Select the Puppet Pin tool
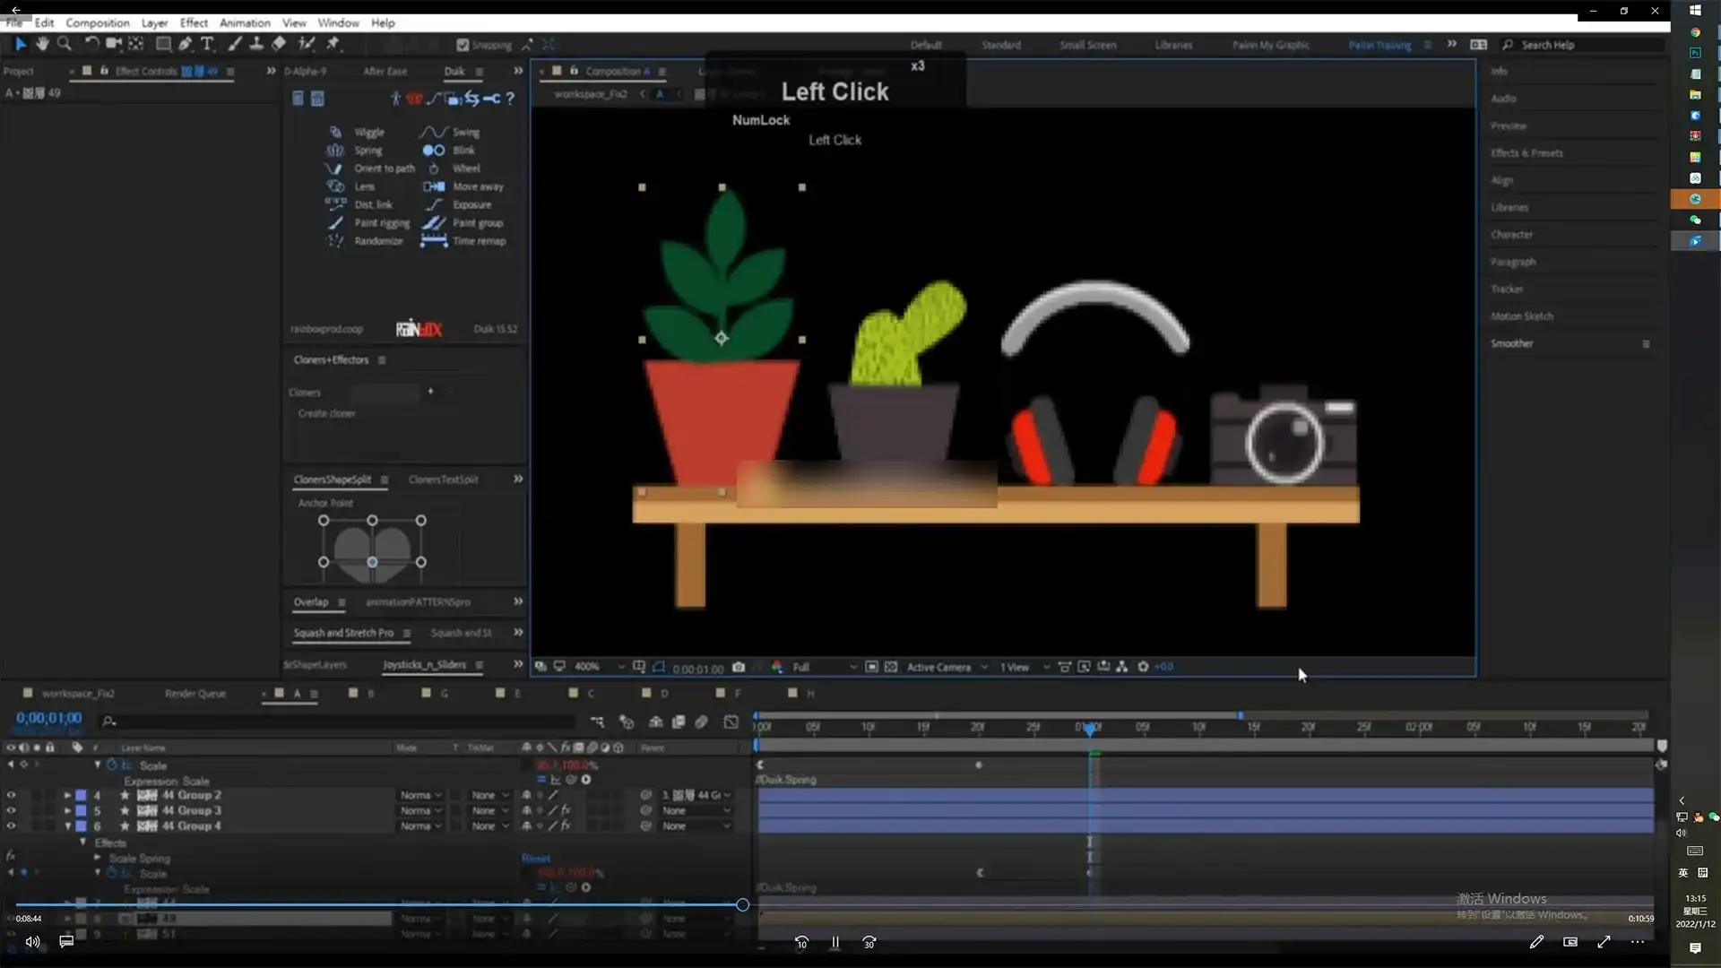The width and height of the screenshot is (1721, 968). click(333, 43)
